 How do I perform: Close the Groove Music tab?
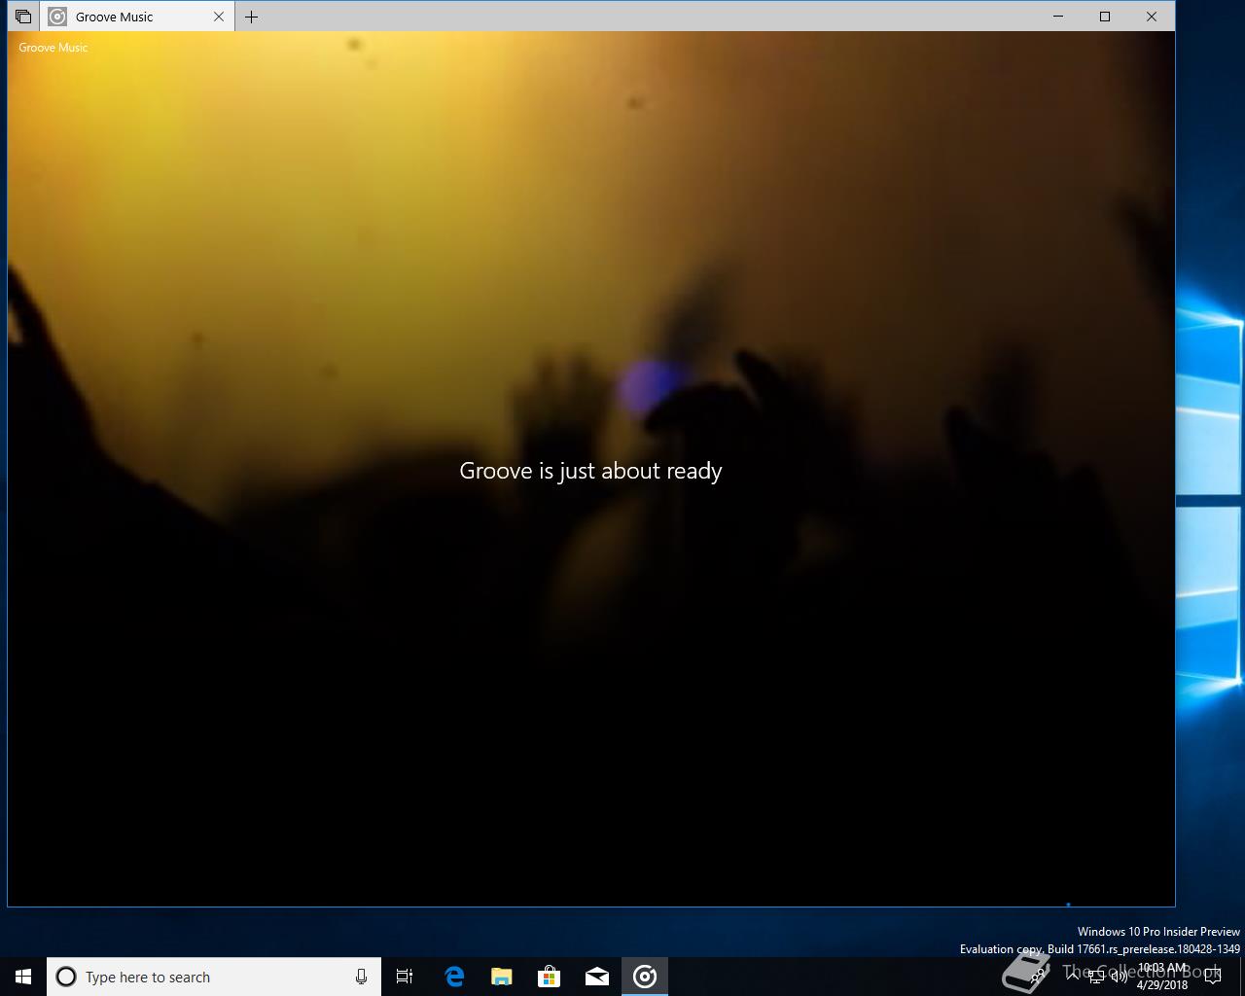219,17
